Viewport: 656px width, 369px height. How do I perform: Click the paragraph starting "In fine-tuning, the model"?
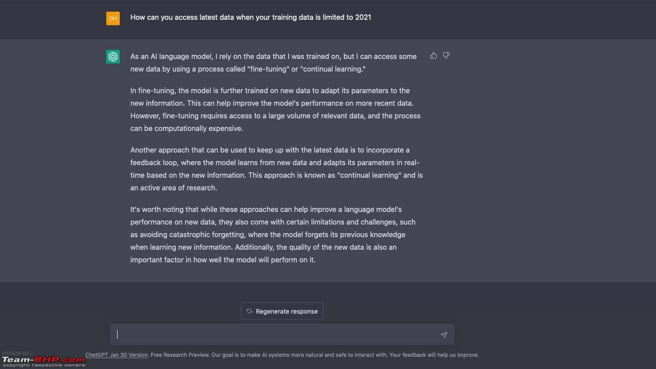[276, 109]
